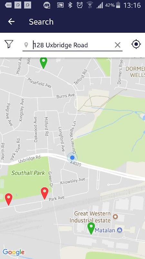Tap the Southall Park label
This screenshot has height=259, width=145.
click(x=28, y=173)
